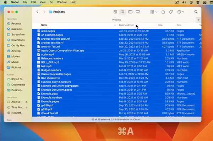Switch to column view in toolbar

point(130,12)
